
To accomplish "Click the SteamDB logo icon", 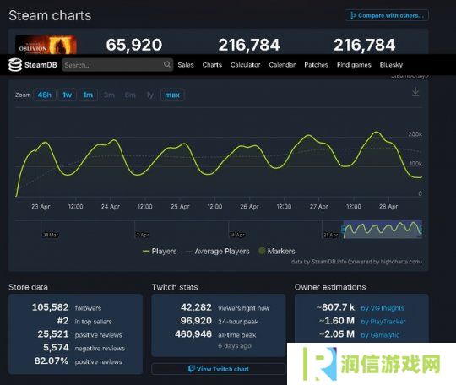I will pyautogui.click(x=15, y=64).
